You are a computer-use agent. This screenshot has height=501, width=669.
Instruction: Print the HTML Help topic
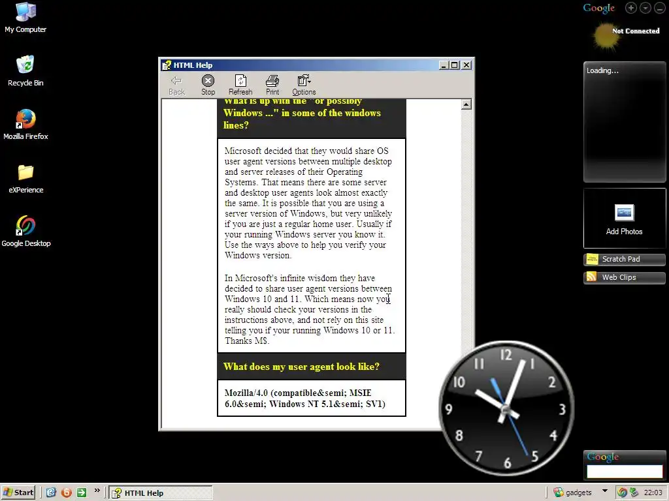coord(272,85)
